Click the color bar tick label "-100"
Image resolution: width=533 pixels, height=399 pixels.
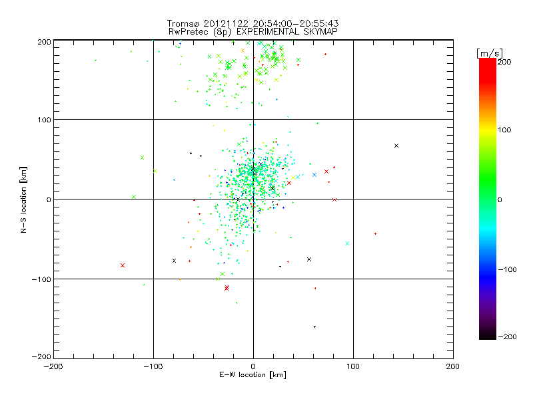tap(508, 269)
